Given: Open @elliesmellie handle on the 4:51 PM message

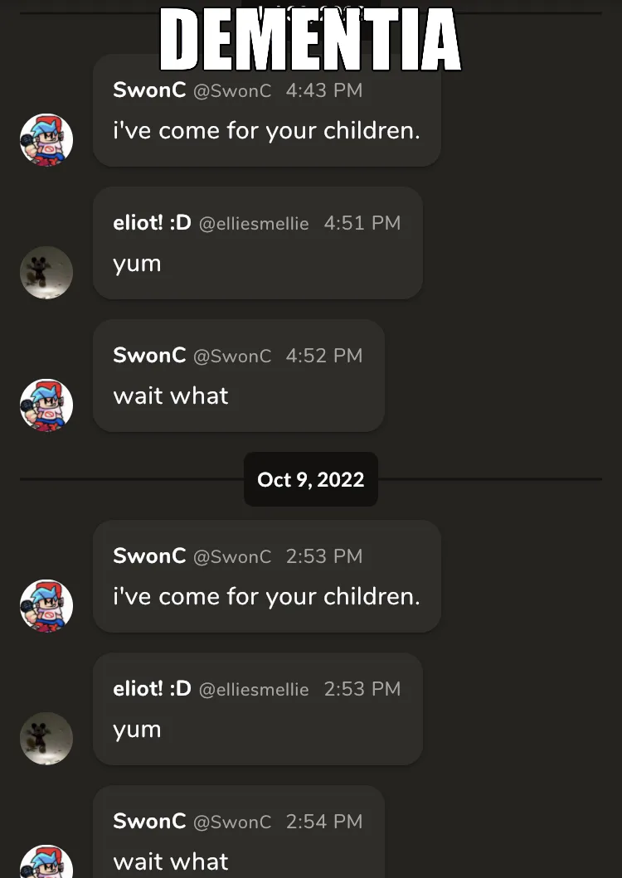Looking at the screenshot, I should pos(254,224).
